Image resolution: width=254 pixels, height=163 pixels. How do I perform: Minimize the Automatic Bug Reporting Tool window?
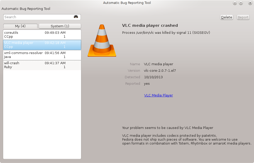tap(235, 3)
